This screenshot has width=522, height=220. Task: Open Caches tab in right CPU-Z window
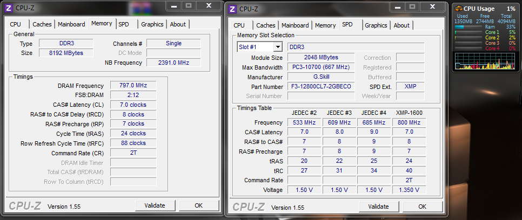266,25
